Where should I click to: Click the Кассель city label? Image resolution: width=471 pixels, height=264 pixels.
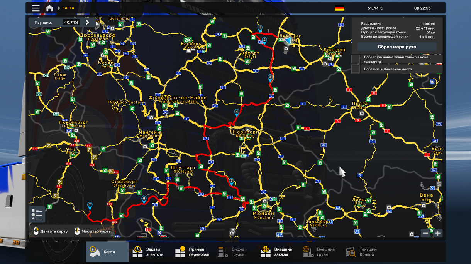191,44
